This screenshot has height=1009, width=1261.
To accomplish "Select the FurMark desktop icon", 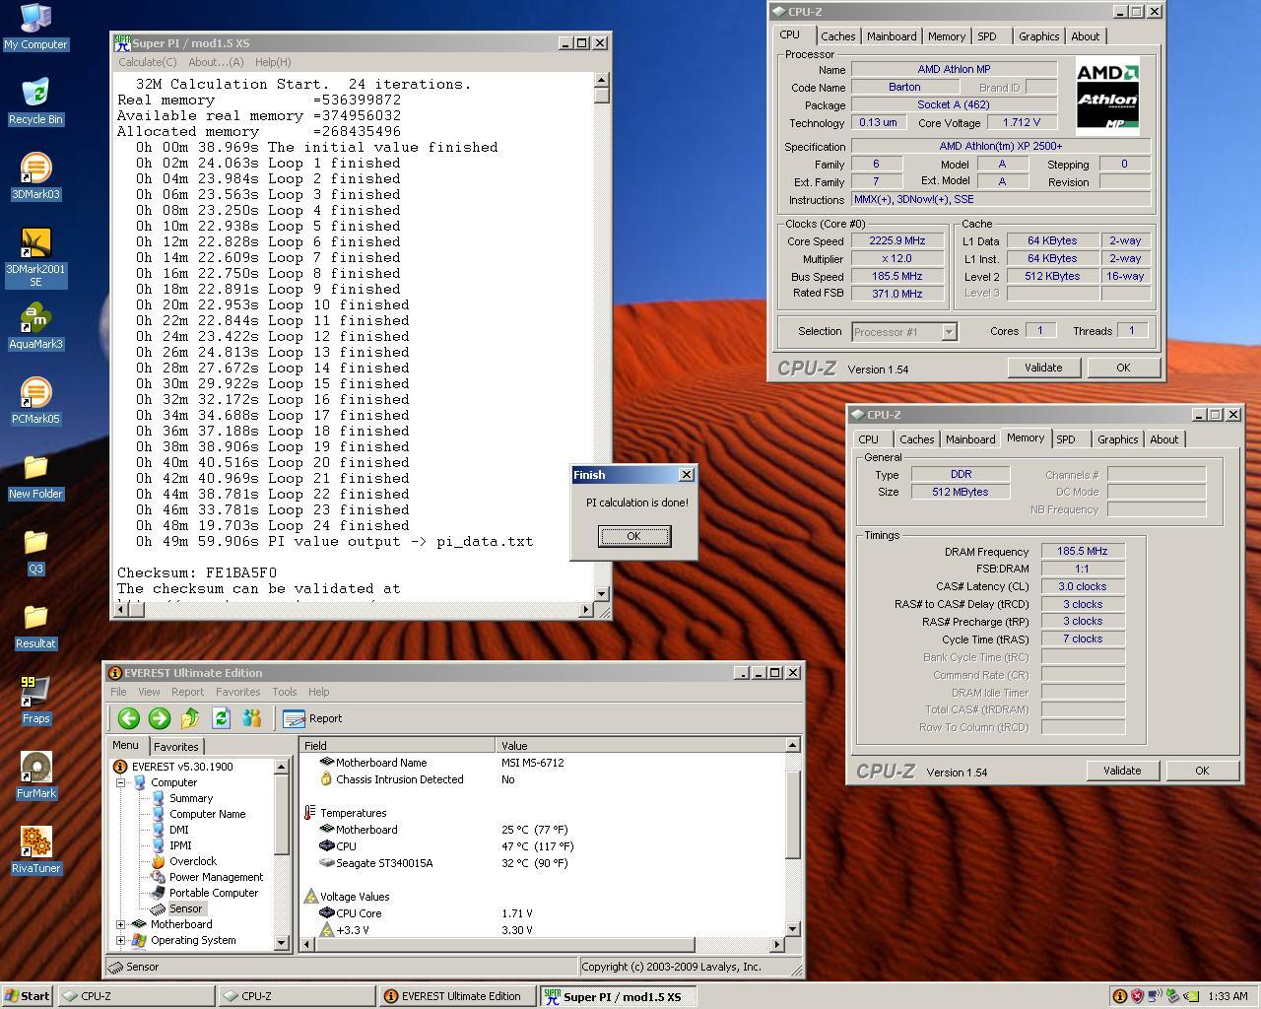I will (35, 776).
